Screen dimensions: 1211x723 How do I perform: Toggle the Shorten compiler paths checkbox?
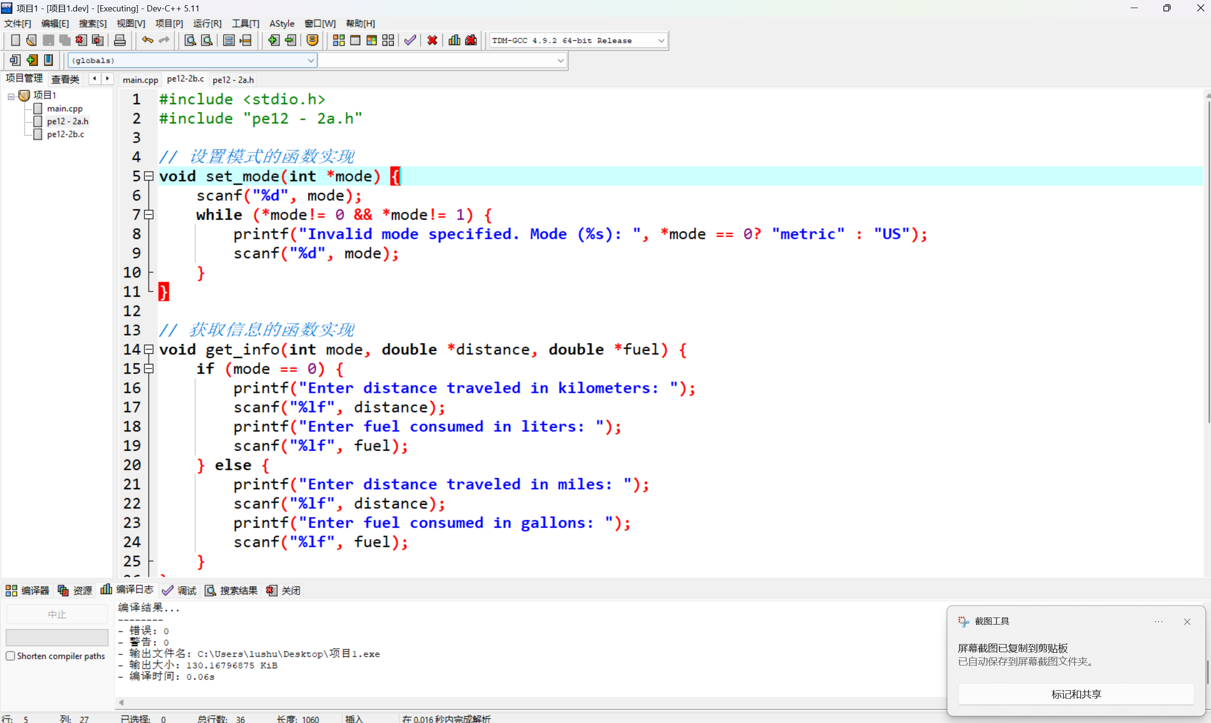tap(10, 656)
